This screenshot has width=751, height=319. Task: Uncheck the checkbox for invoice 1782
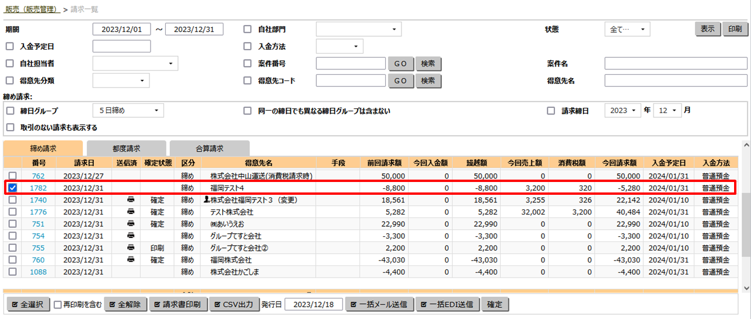(x=12, y=188)
